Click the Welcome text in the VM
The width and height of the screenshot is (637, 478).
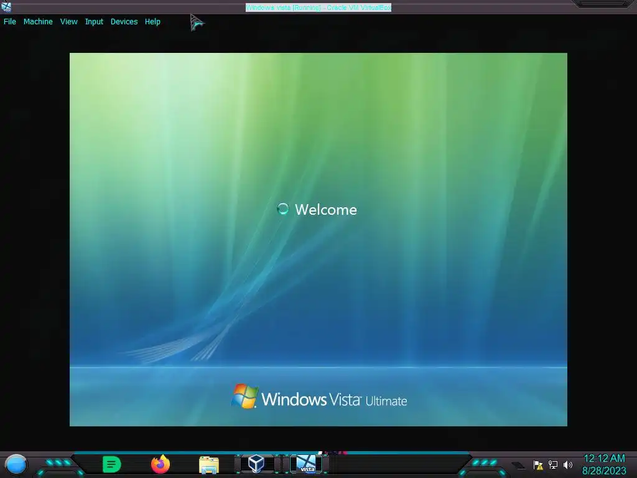click(x=326, y=210)
